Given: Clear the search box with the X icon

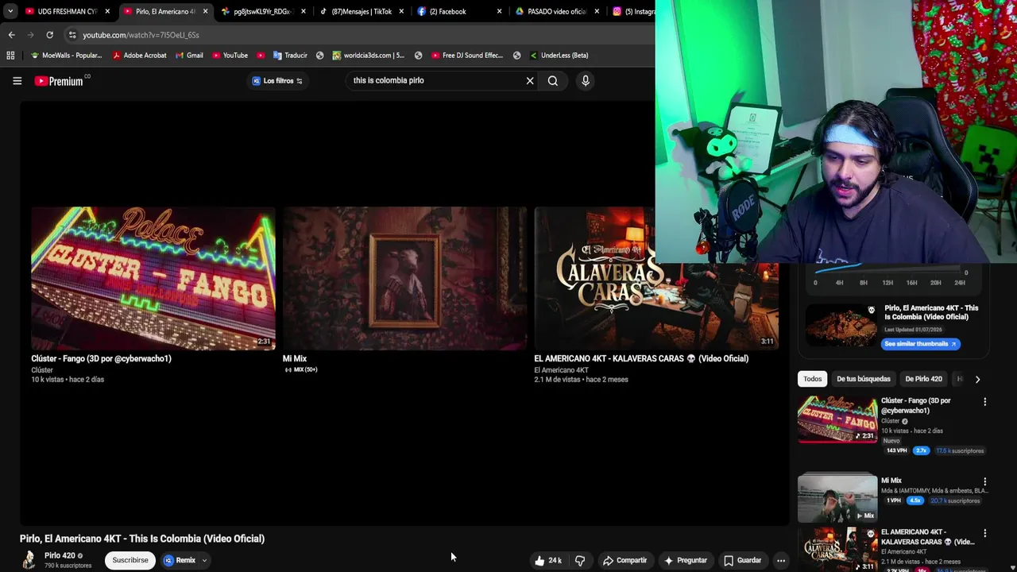Looking at the screenshot, I should click(x=530, y=80).
